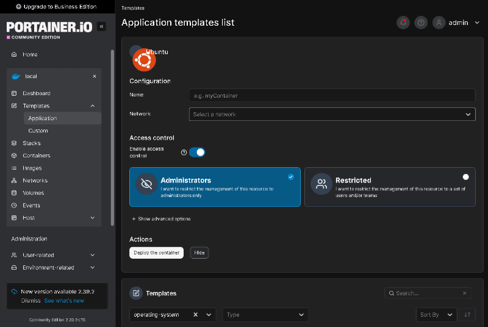The width and height of the screenshot is (488, 327).
Task: Collapse the Templates sidebar submenu chevron
Action: (93, 106)
